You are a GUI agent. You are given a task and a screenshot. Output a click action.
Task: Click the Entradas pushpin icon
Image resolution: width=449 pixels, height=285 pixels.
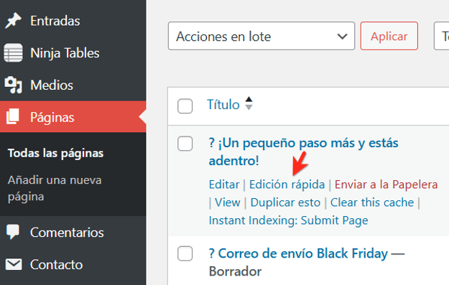pos(13,21)
